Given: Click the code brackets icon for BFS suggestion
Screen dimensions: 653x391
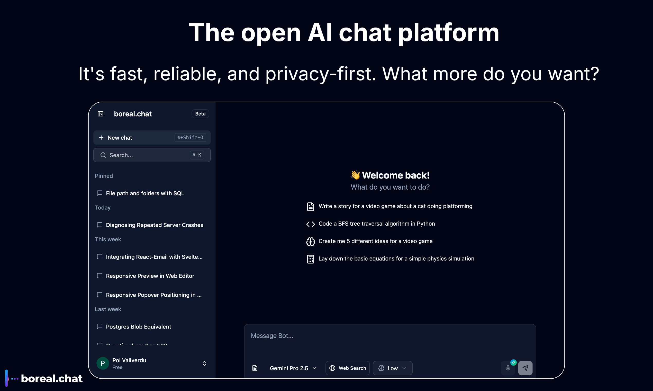Looking at the screenshot, I should click(311, 224).
